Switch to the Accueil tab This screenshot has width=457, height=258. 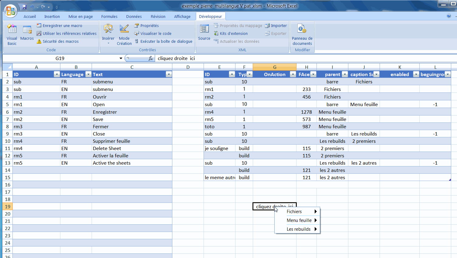(30, 16)
